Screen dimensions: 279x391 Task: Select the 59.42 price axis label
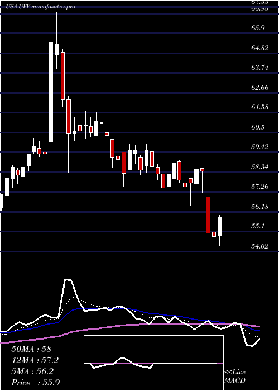(260, 146)
